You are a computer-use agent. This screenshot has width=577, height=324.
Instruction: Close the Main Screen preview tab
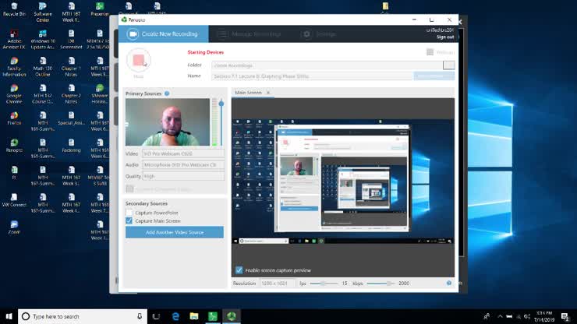(269, 93)
